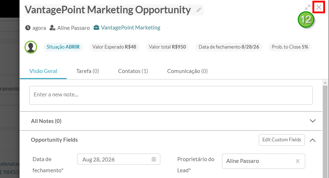Expand the All Notes section chevron
The height and width of the screenshot is (178, 329).
(x=313, y=121)
